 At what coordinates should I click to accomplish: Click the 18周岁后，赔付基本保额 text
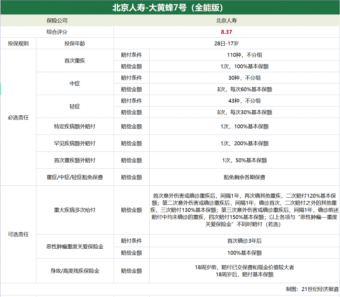[x=244, y=275]
